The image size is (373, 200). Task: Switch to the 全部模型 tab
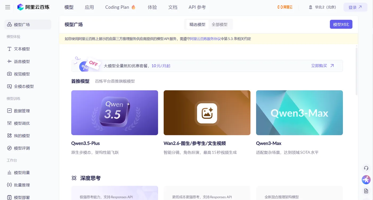[220, 25]
